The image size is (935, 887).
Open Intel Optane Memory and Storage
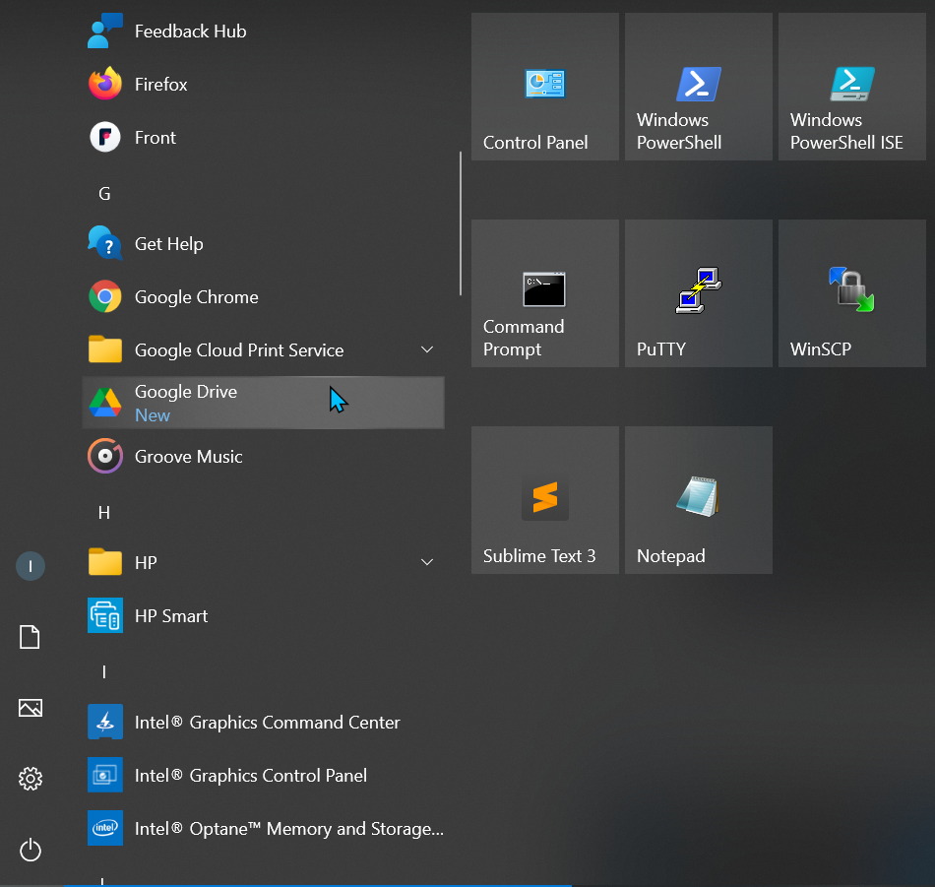pos(263,828)
